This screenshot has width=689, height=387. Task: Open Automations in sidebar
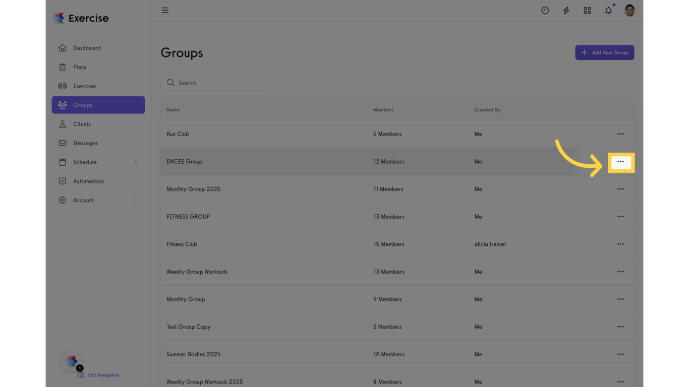[98, 181]
